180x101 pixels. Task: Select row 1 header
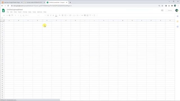click(x=2, y=22)
